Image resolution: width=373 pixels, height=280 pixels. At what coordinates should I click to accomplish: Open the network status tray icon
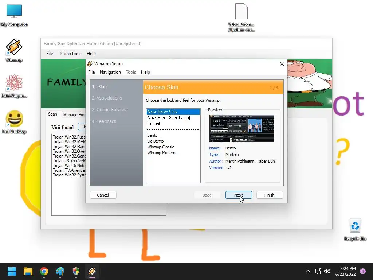(318, 271)
